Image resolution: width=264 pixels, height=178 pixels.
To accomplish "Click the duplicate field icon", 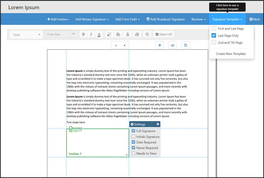I will point(147,35).
